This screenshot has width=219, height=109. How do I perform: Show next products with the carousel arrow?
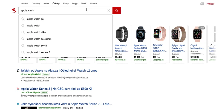coord(211,44)
